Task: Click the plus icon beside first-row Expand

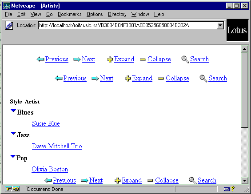Action: coord(110,59)
